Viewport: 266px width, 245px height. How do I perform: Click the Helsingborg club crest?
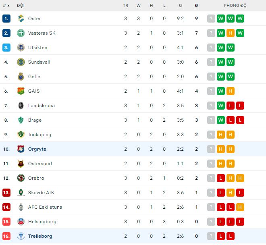(x=21, y=222)
